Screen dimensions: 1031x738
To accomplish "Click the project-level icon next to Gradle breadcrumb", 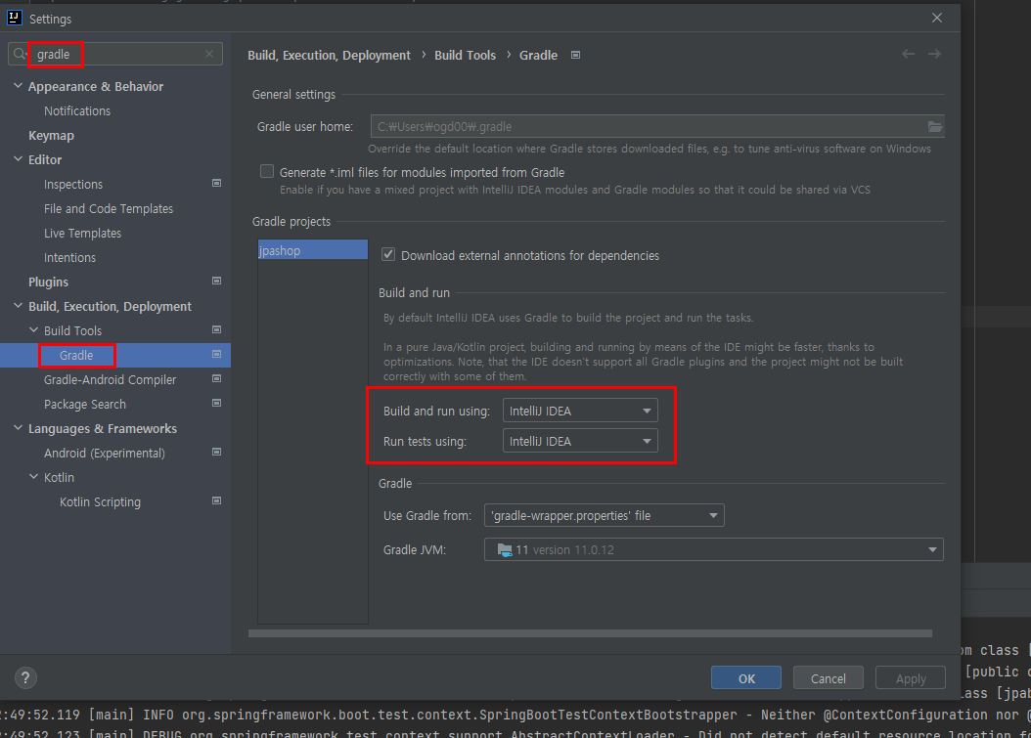I will click(x=575, y=55).
